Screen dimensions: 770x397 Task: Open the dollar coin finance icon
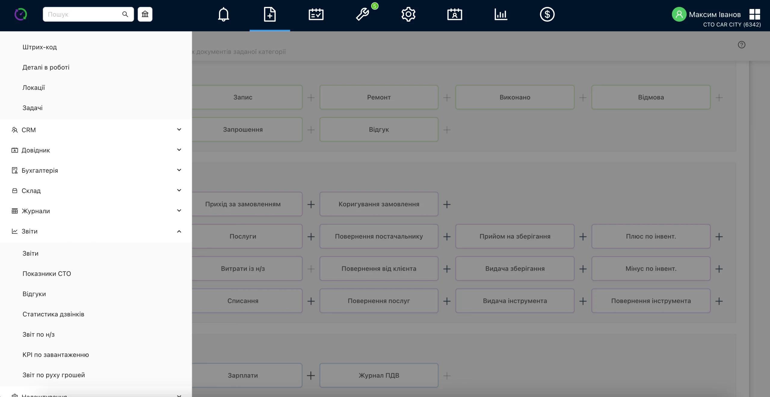click(x=547, y=14)
